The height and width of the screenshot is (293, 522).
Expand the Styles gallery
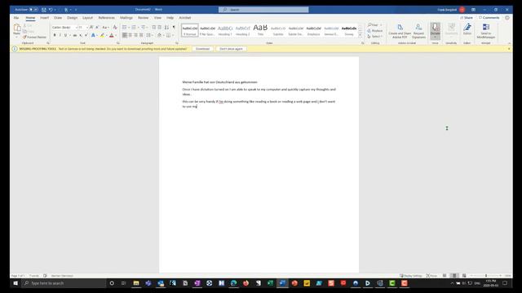[x=361, y=35]
